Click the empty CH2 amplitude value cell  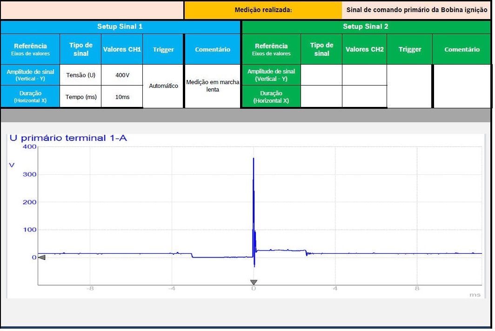[364, 75]
